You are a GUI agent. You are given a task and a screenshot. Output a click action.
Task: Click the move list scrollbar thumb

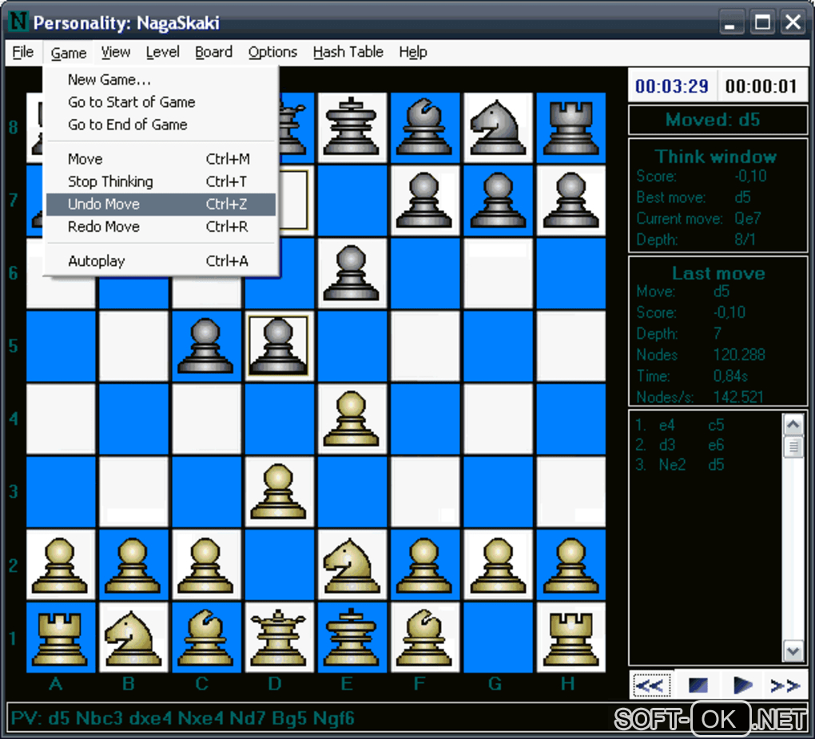(x=793, y=447)
